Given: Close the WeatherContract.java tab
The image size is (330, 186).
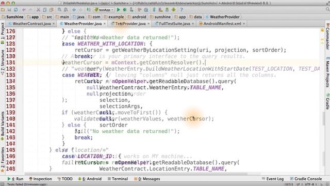Looking at the screenshot, I should [54, 24].
